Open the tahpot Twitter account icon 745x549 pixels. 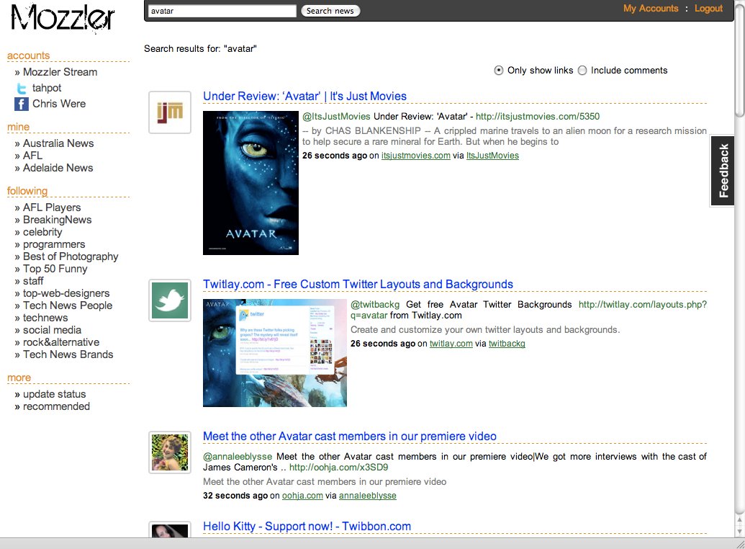[x=22, y=88]
